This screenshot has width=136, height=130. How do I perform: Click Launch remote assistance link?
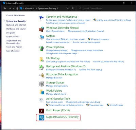pyautogui.click(x=57, y=42)
